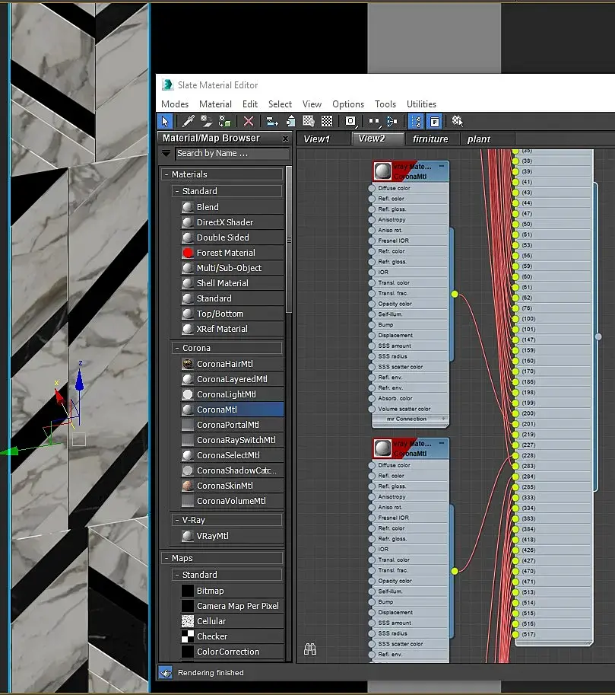615x695 pixels.
Task: Open the browser options dropdown arrow
Action: point(166,153)
